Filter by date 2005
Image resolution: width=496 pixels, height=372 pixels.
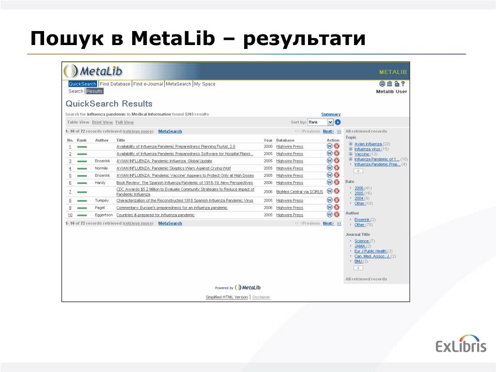point(359,193)
